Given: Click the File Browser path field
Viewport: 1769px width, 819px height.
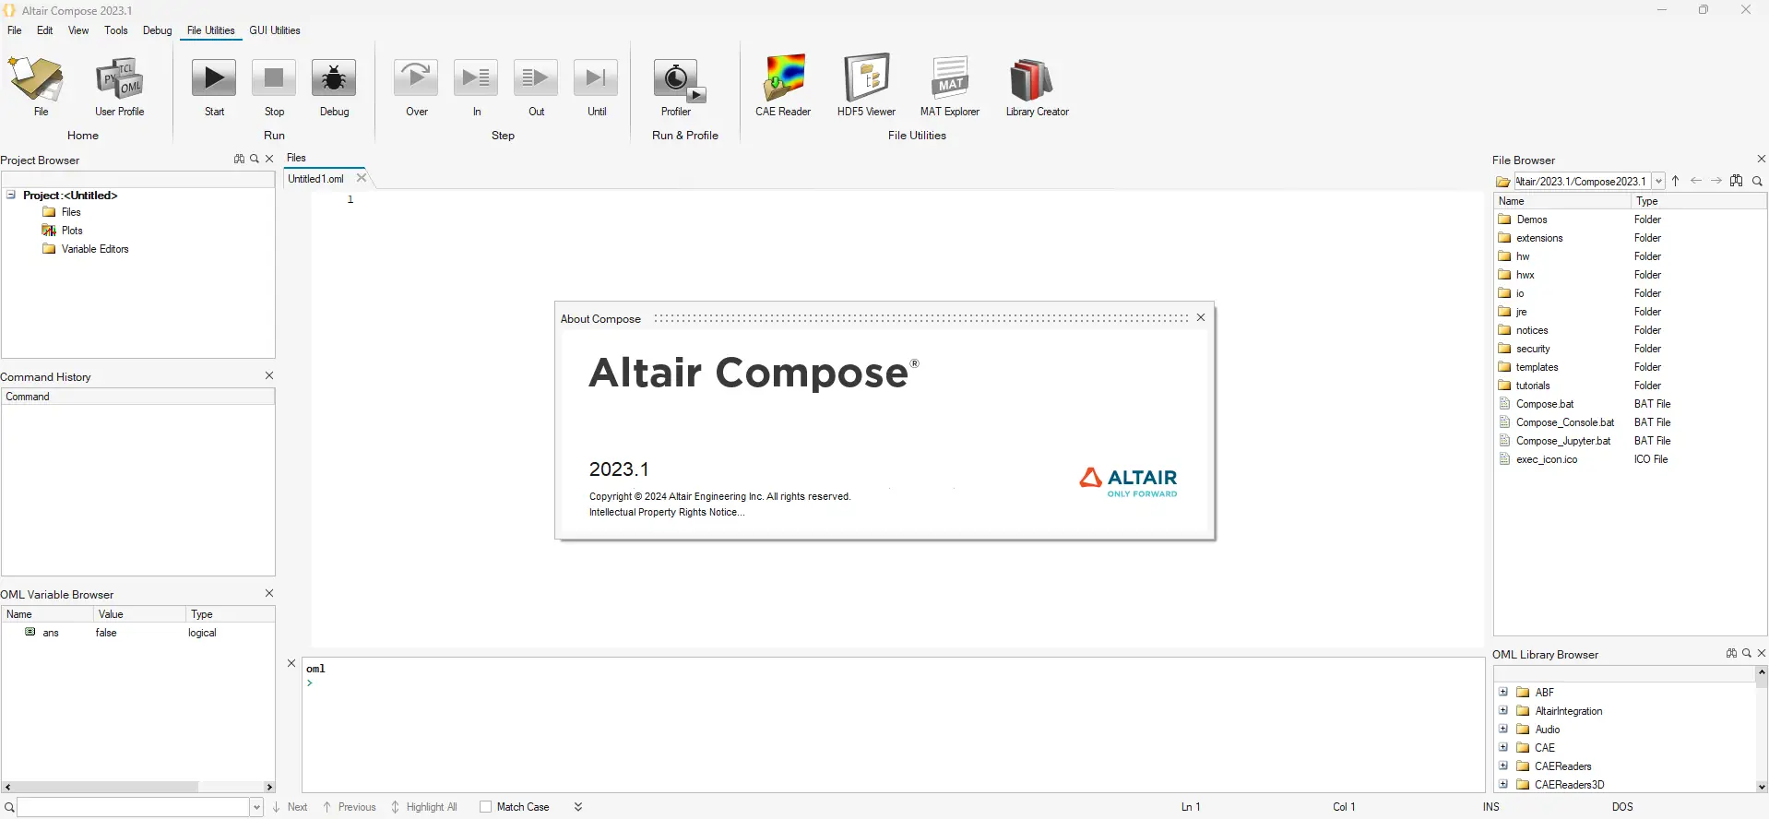Looking at the screenshot, I should point(1583,181).
